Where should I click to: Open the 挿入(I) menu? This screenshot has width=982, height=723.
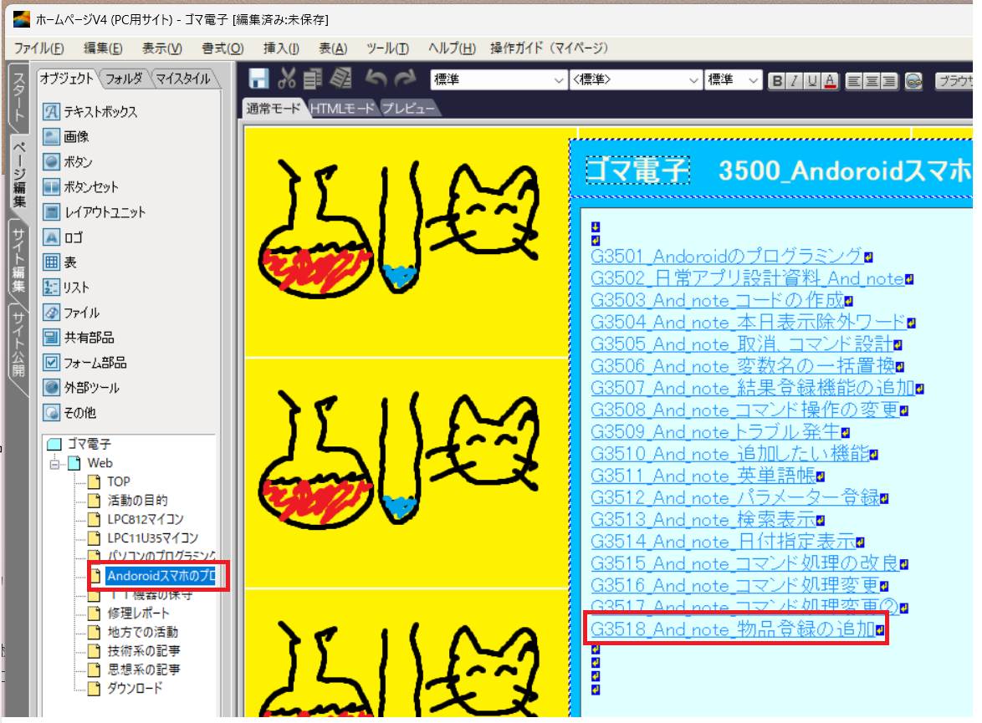click(280, 48)
